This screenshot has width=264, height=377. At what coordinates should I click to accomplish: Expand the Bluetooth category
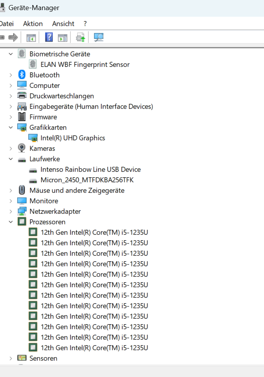pos(11,75)
